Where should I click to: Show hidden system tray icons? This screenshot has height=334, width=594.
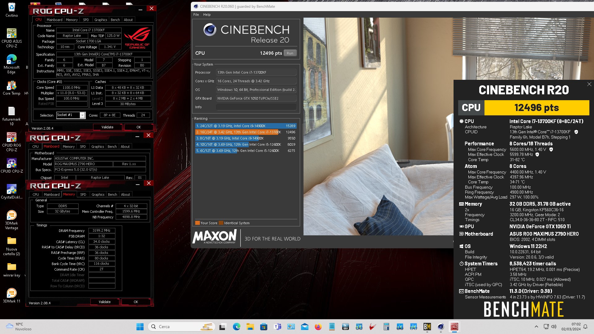point(536,327)
